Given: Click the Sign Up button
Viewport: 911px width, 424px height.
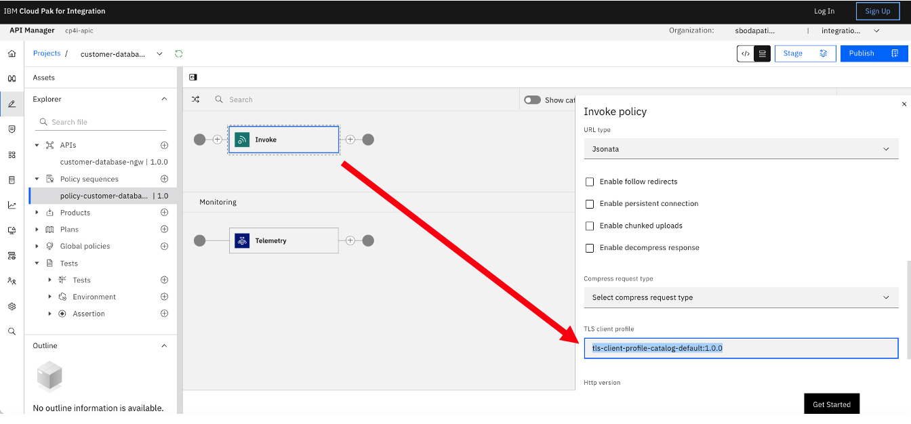Looking at the screenshot, I should [x=878, y=11].
